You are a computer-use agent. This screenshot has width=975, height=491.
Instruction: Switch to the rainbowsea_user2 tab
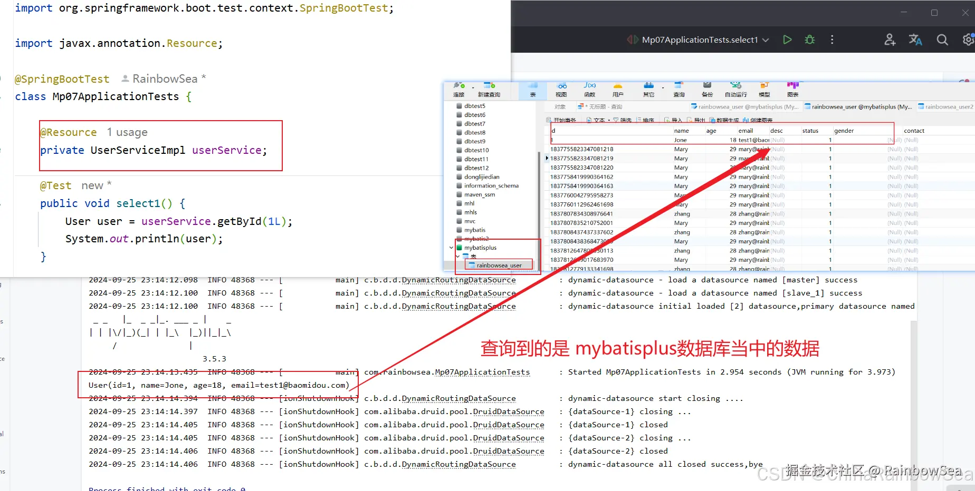click(946, 107)
